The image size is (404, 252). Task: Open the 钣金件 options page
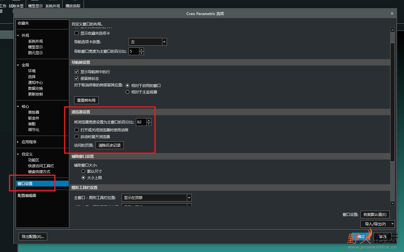(34, 118)
